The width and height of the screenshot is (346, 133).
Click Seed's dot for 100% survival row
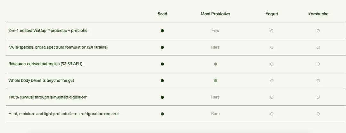(162, 97)
